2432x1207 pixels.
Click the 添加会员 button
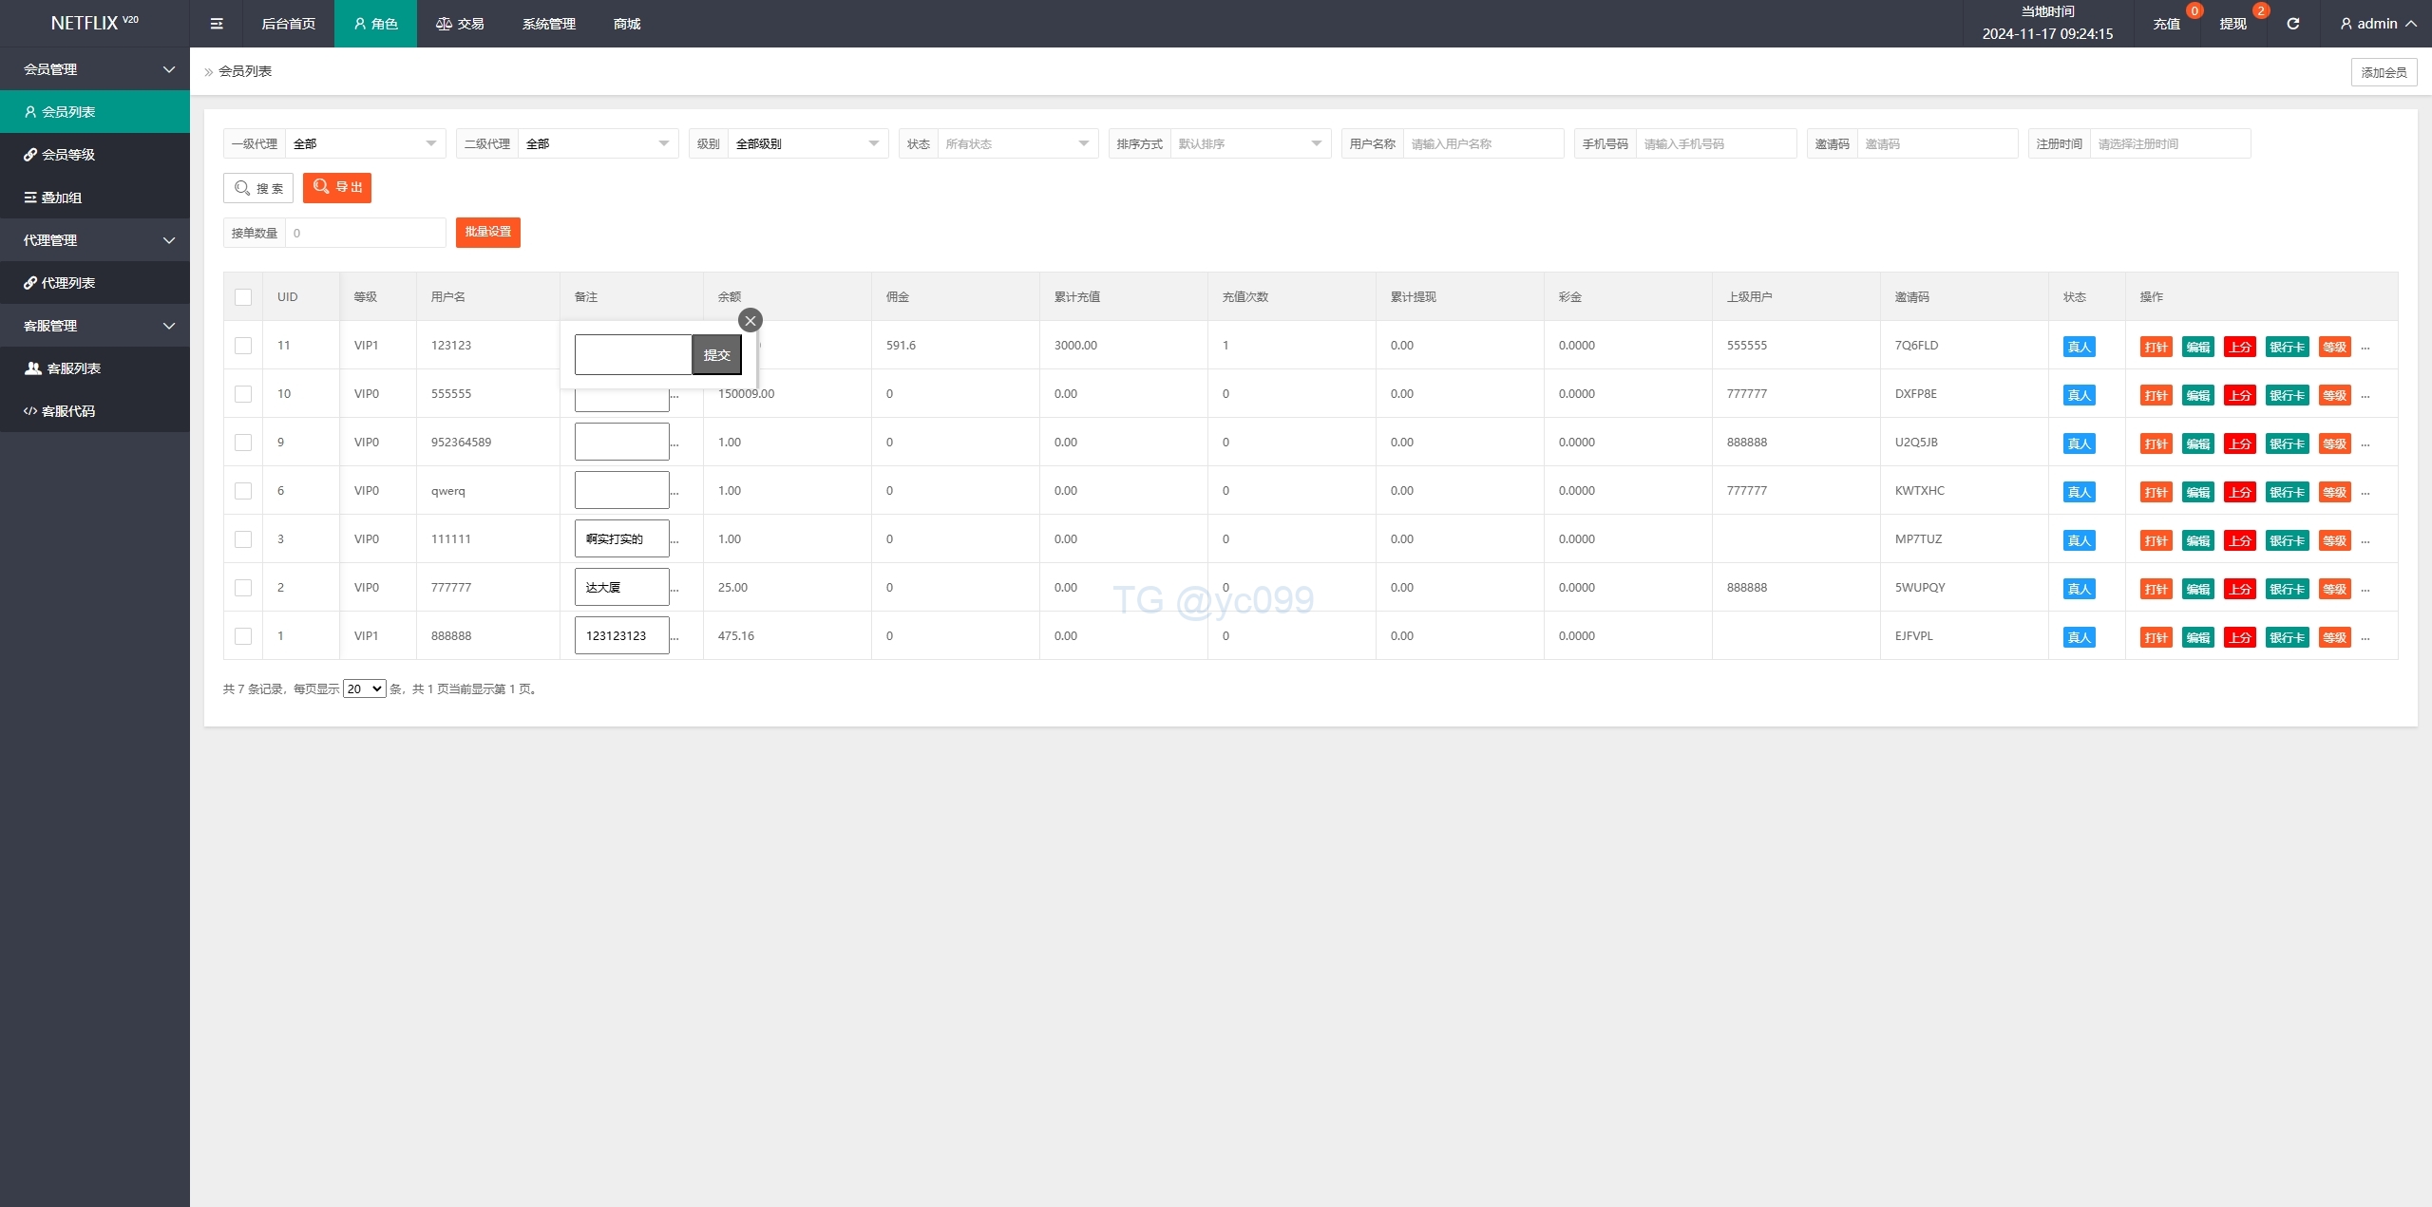[x=2383, y=72]
